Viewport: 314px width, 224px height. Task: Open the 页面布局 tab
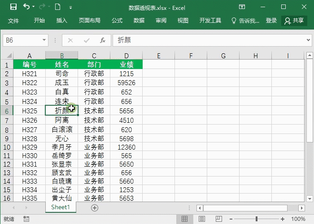click(90, 21)
